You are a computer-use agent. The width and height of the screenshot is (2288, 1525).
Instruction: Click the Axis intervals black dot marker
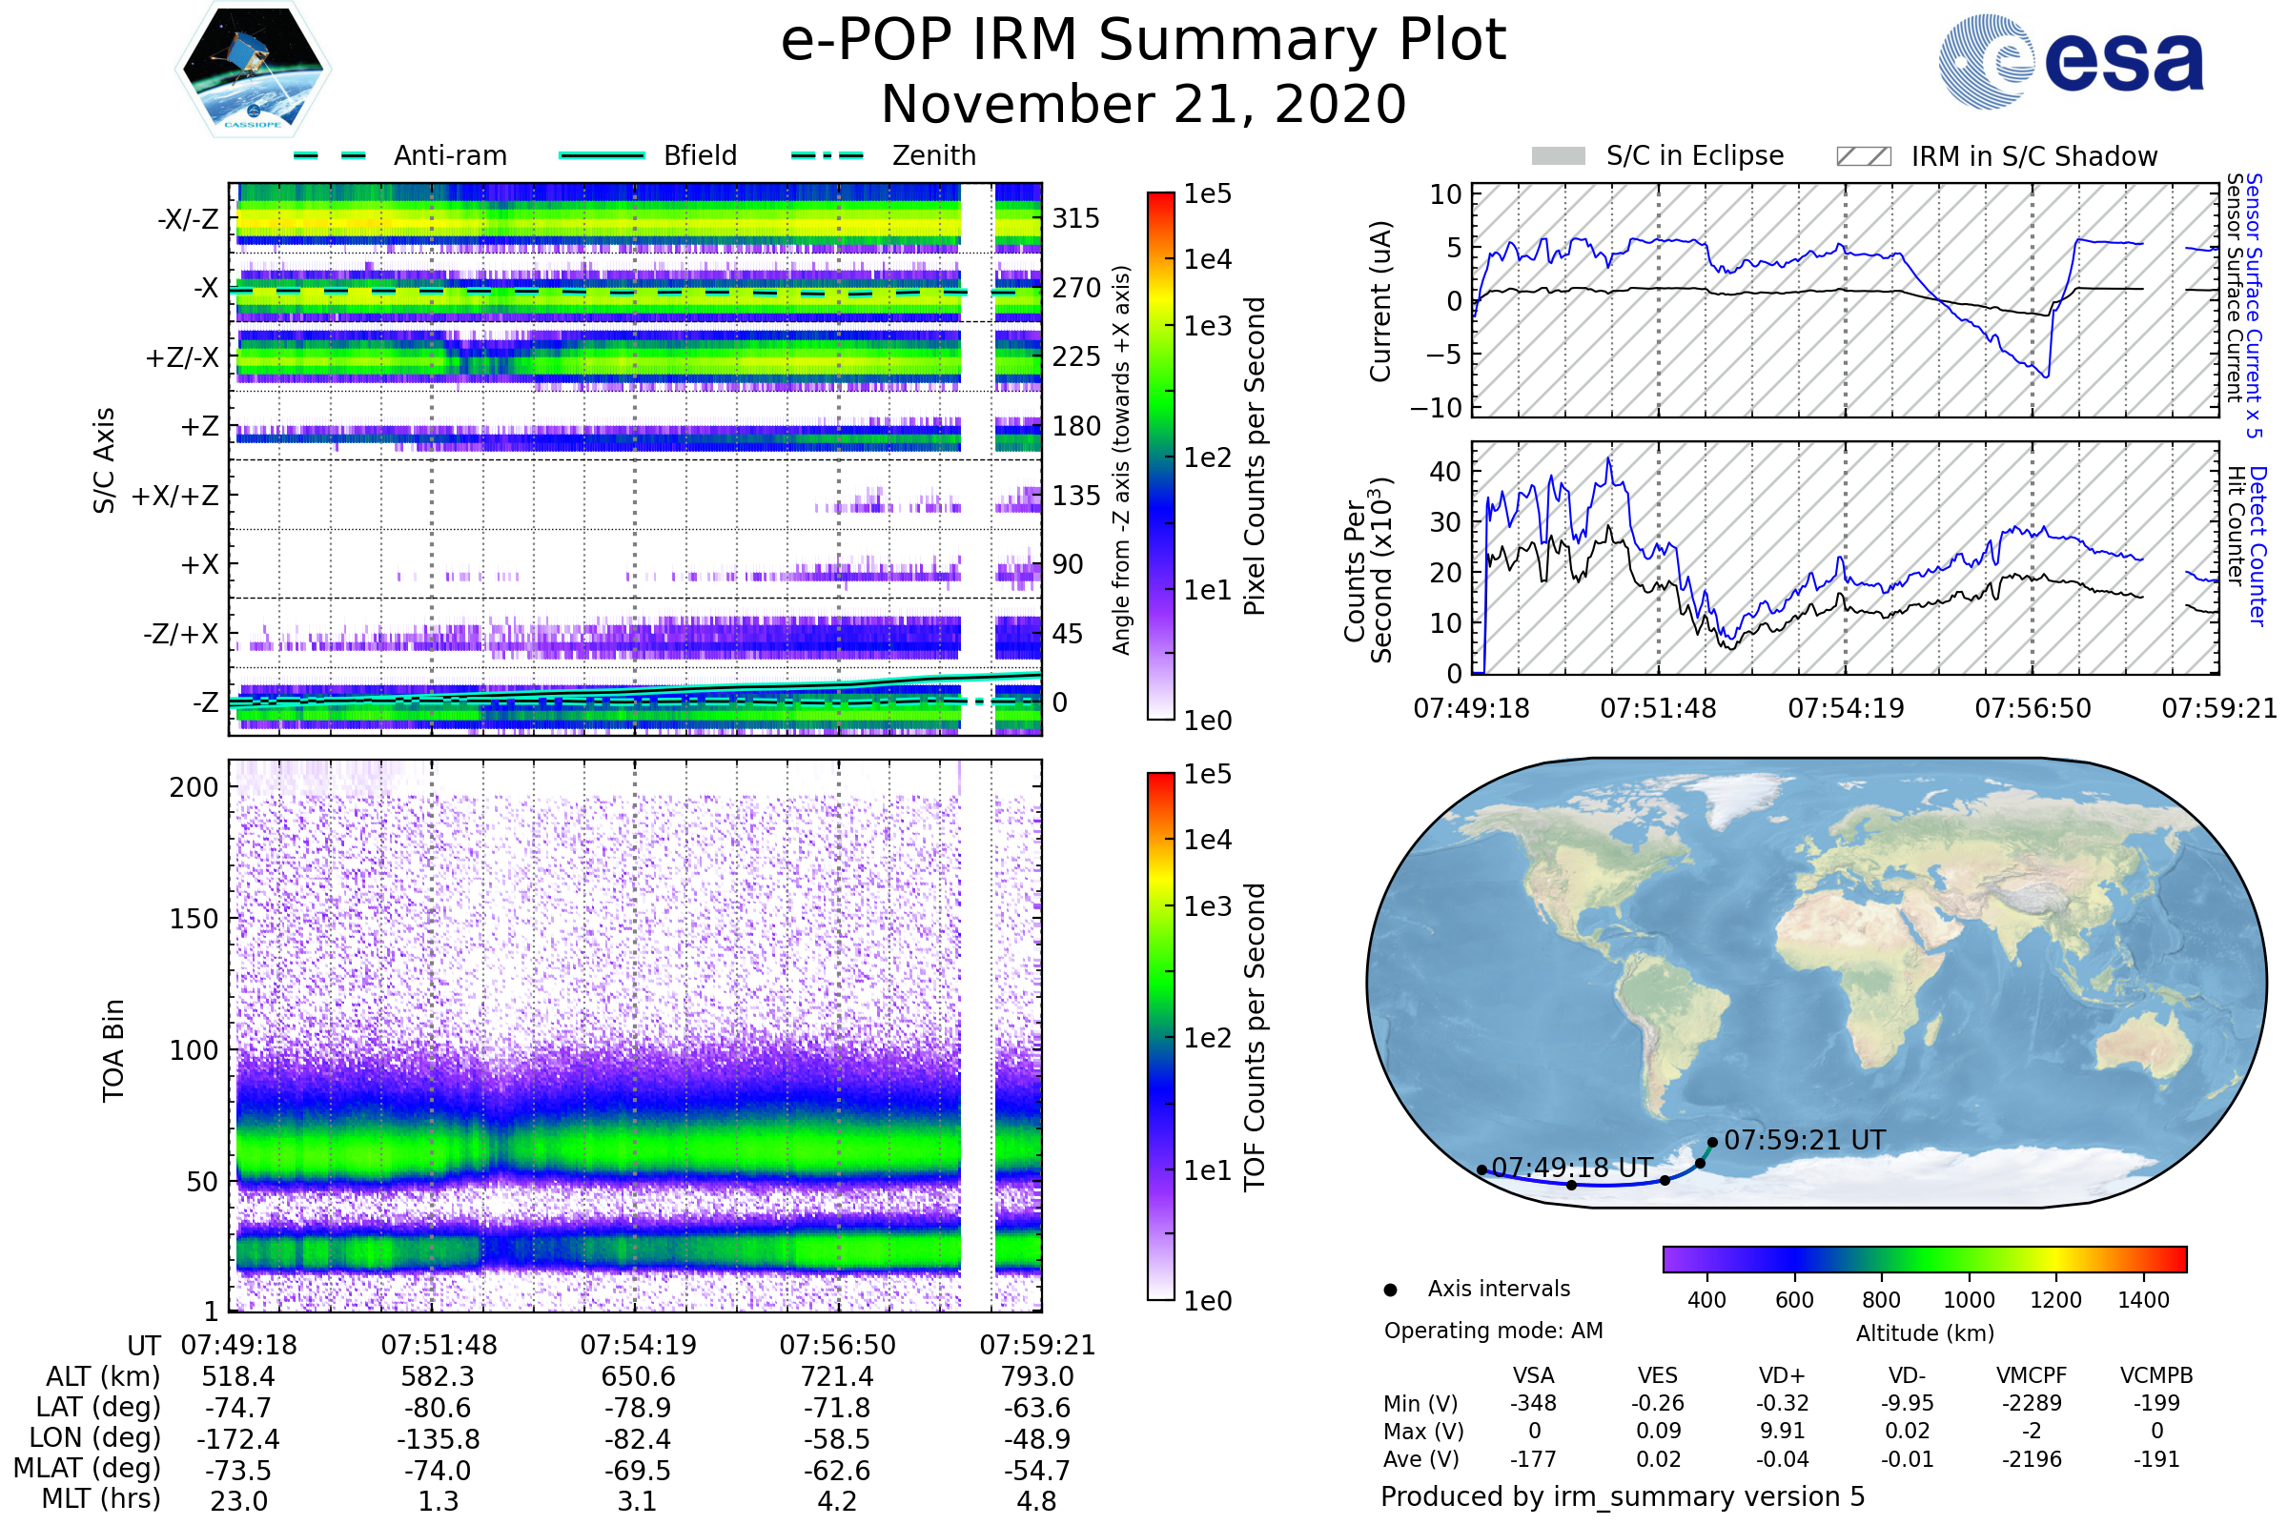click(x=1390, y=1290)
